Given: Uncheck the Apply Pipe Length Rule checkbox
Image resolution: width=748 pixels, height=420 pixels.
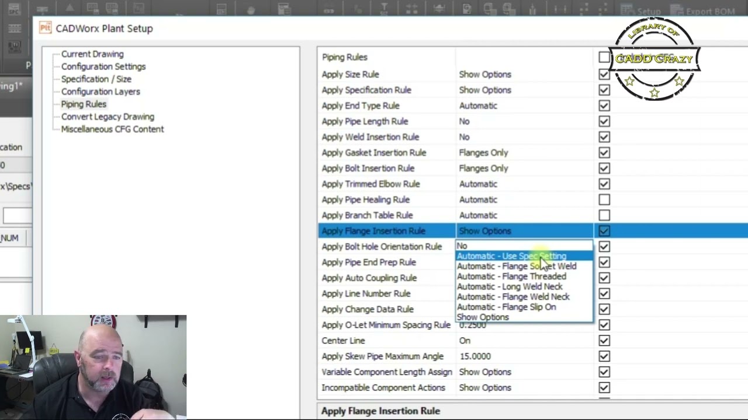Looking at the screenshot, I should [x=604, y=121].
